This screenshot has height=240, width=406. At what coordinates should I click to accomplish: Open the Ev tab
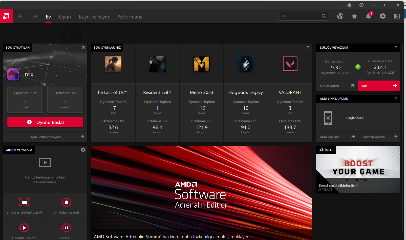[48, 17]
